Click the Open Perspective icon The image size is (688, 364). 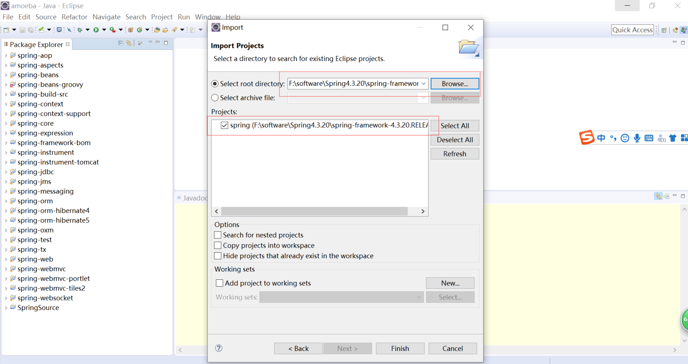point(664,30)
